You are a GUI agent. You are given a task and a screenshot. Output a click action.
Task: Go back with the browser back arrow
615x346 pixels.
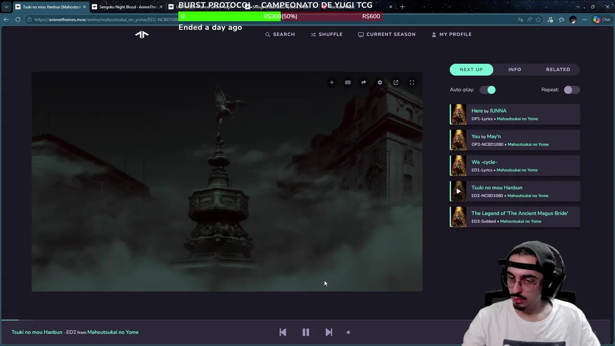click(6, 20)
